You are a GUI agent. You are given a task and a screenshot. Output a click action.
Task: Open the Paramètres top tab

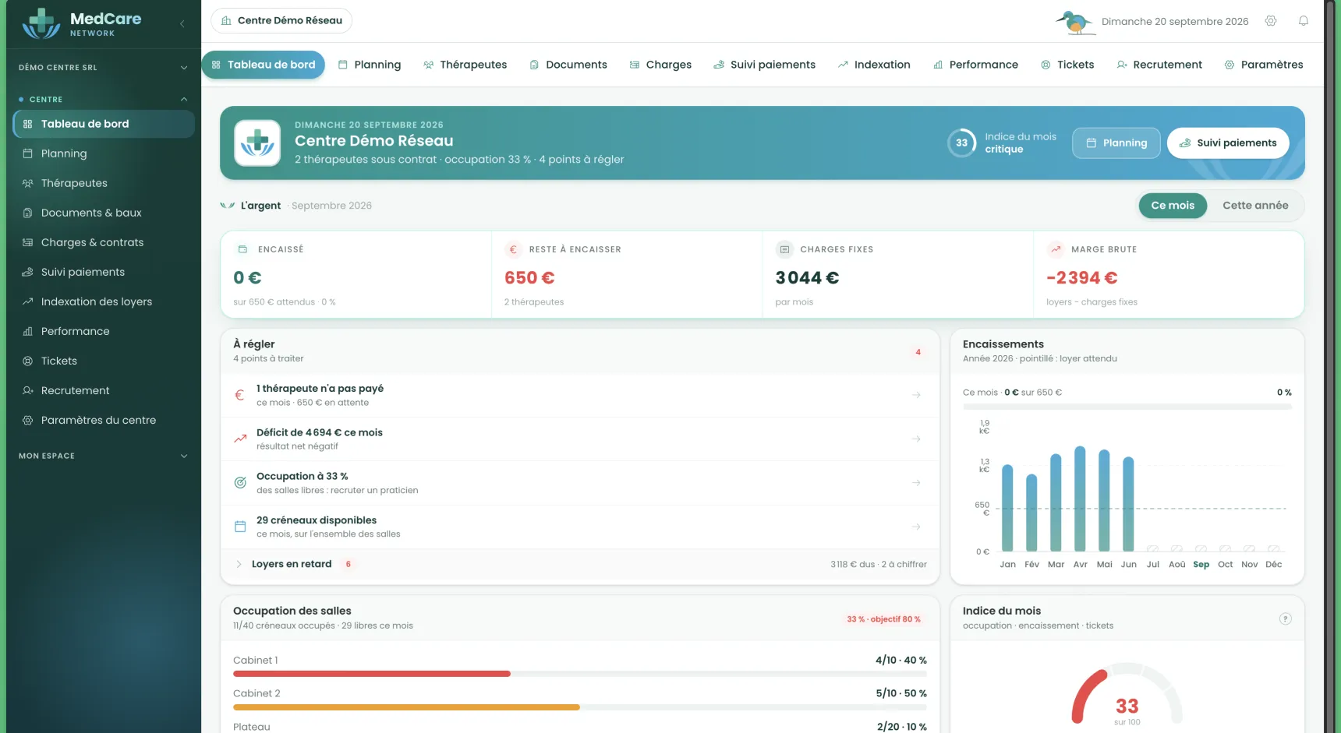point(1264,65)
